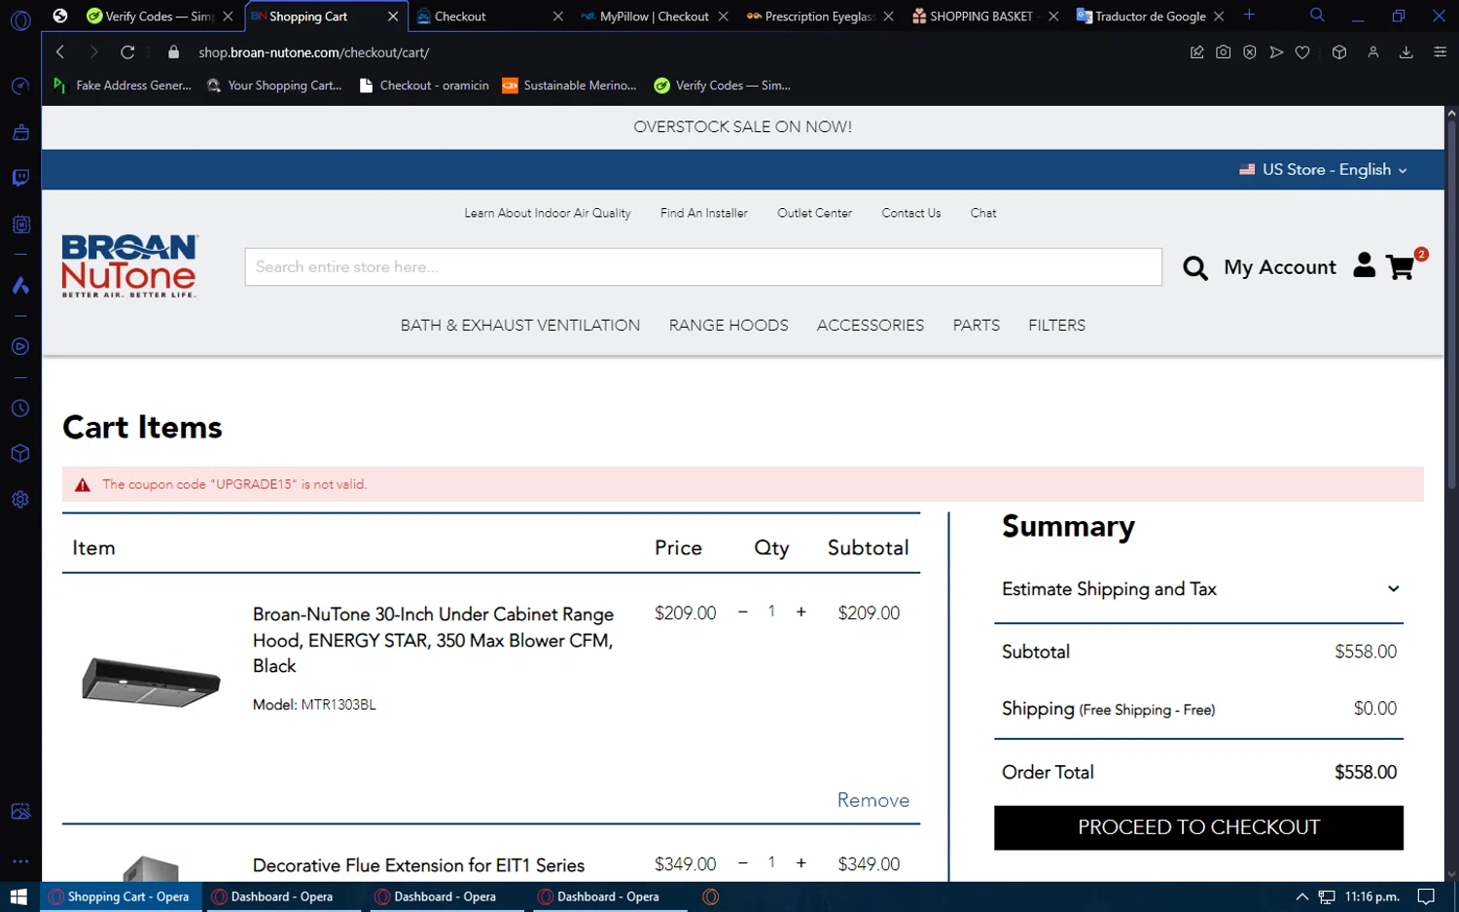Decrease quantity of Decorative Flue Extension

coord(743,863)
